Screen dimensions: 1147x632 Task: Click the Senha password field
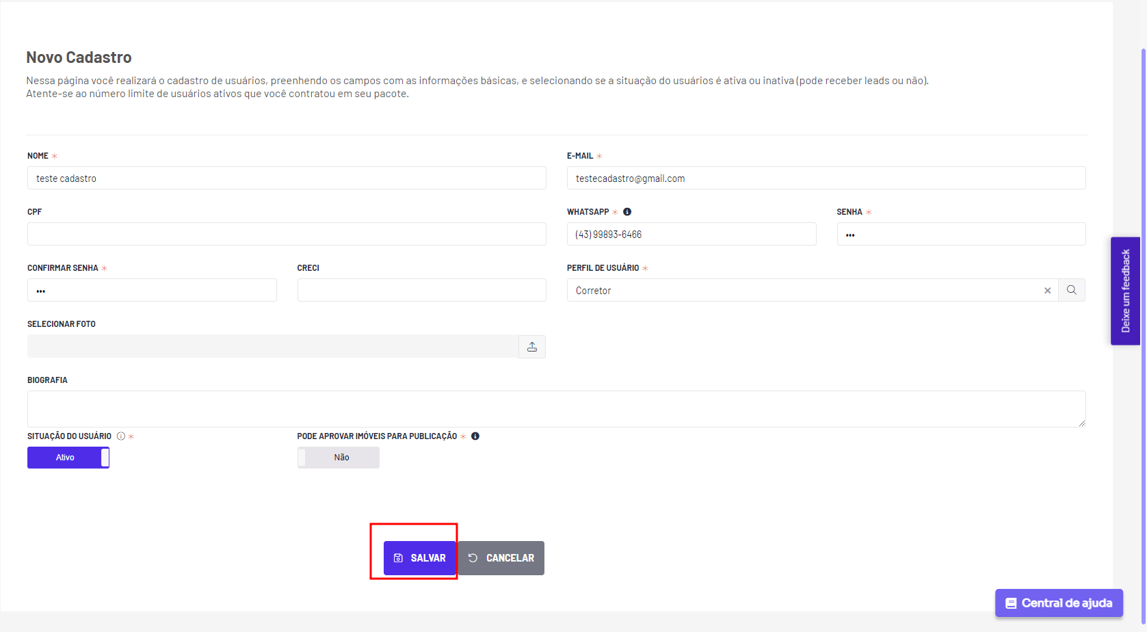tap(962, 234)
